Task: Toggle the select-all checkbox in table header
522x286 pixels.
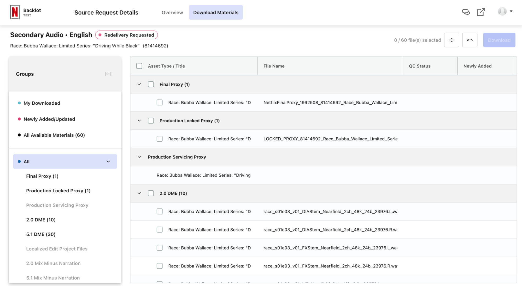Action: click(139, 66)
